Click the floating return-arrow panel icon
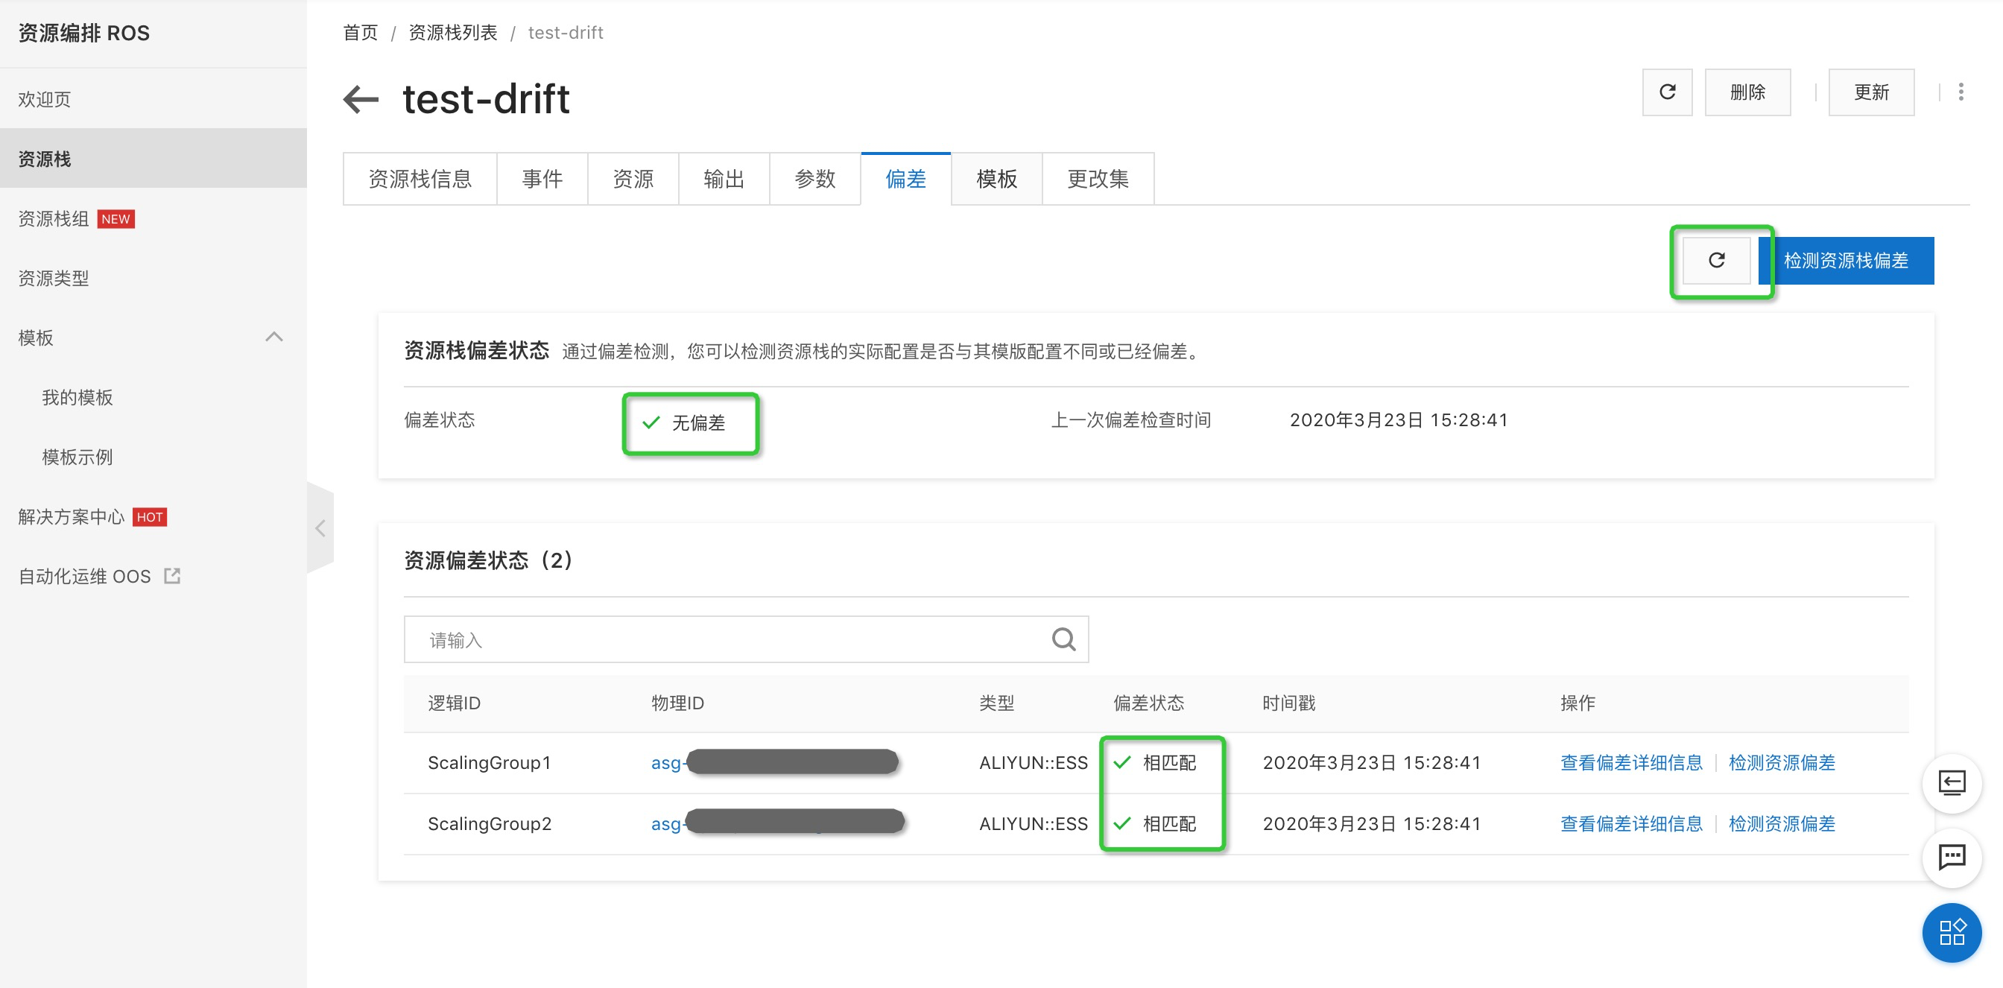 tap(1952, 783)
